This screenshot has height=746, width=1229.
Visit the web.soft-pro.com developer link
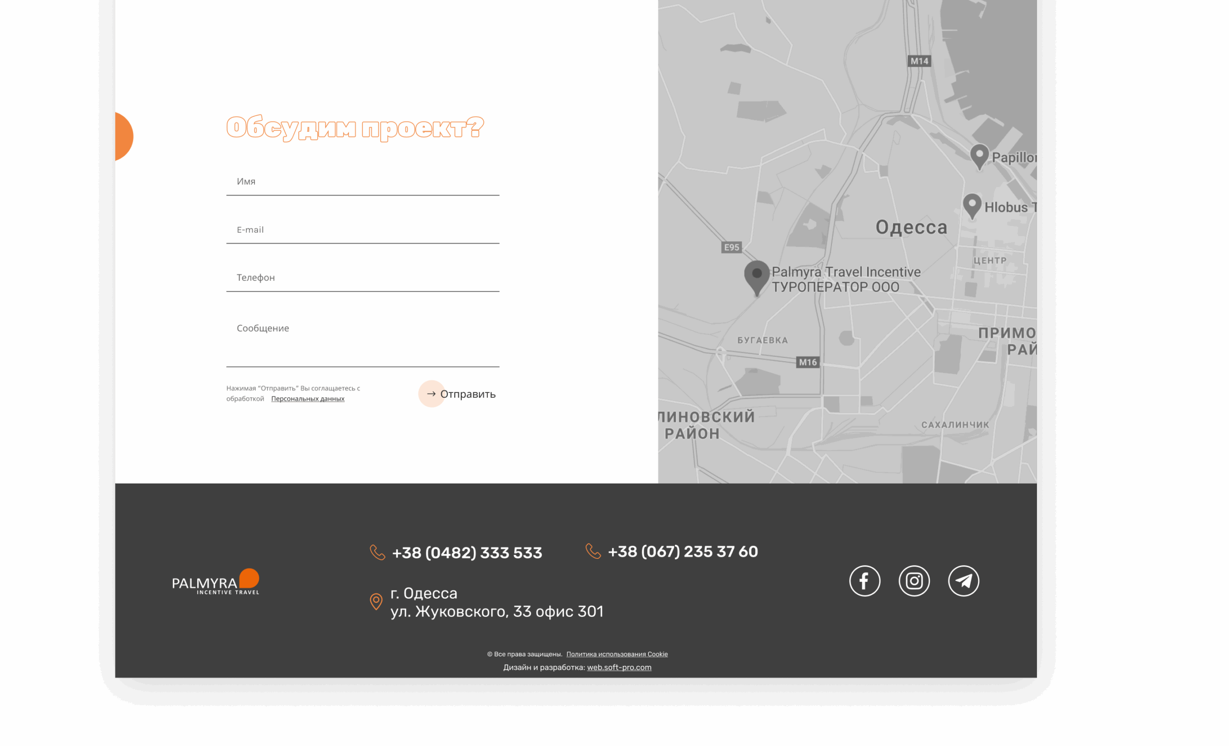(619, 667)
